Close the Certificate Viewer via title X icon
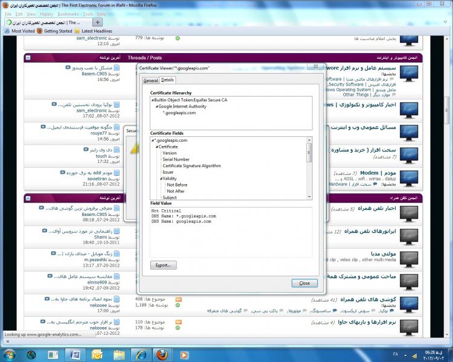This screenshot has height=362, width=453. pos(316,66)
